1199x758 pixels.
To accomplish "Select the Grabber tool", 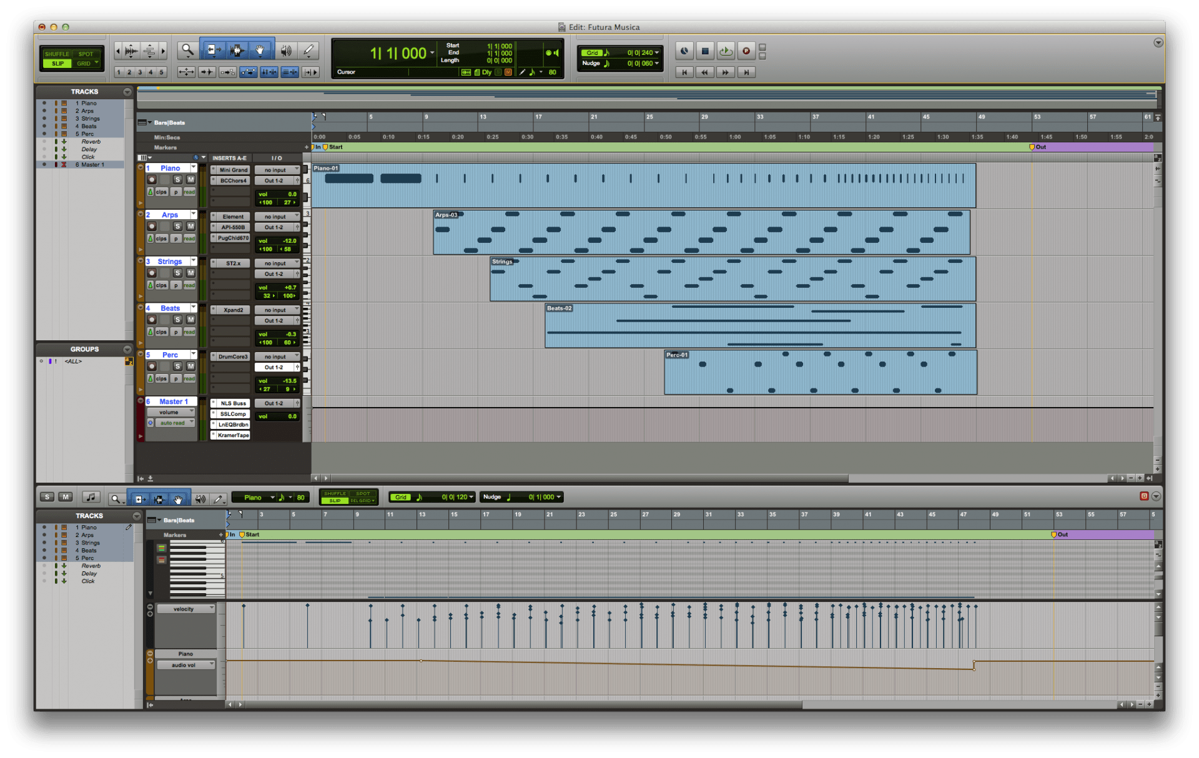I will coord(259,50).
